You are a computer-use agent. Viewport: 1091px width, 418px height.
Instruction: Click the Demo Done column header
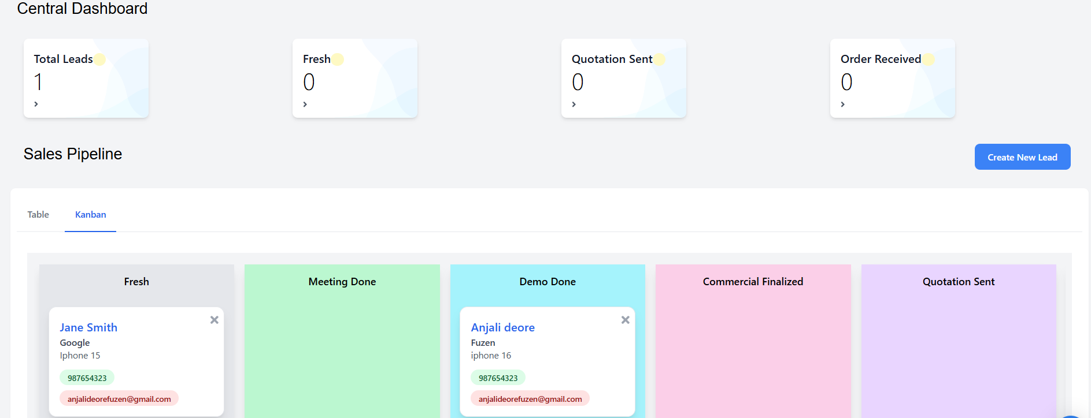pos(548,282)
